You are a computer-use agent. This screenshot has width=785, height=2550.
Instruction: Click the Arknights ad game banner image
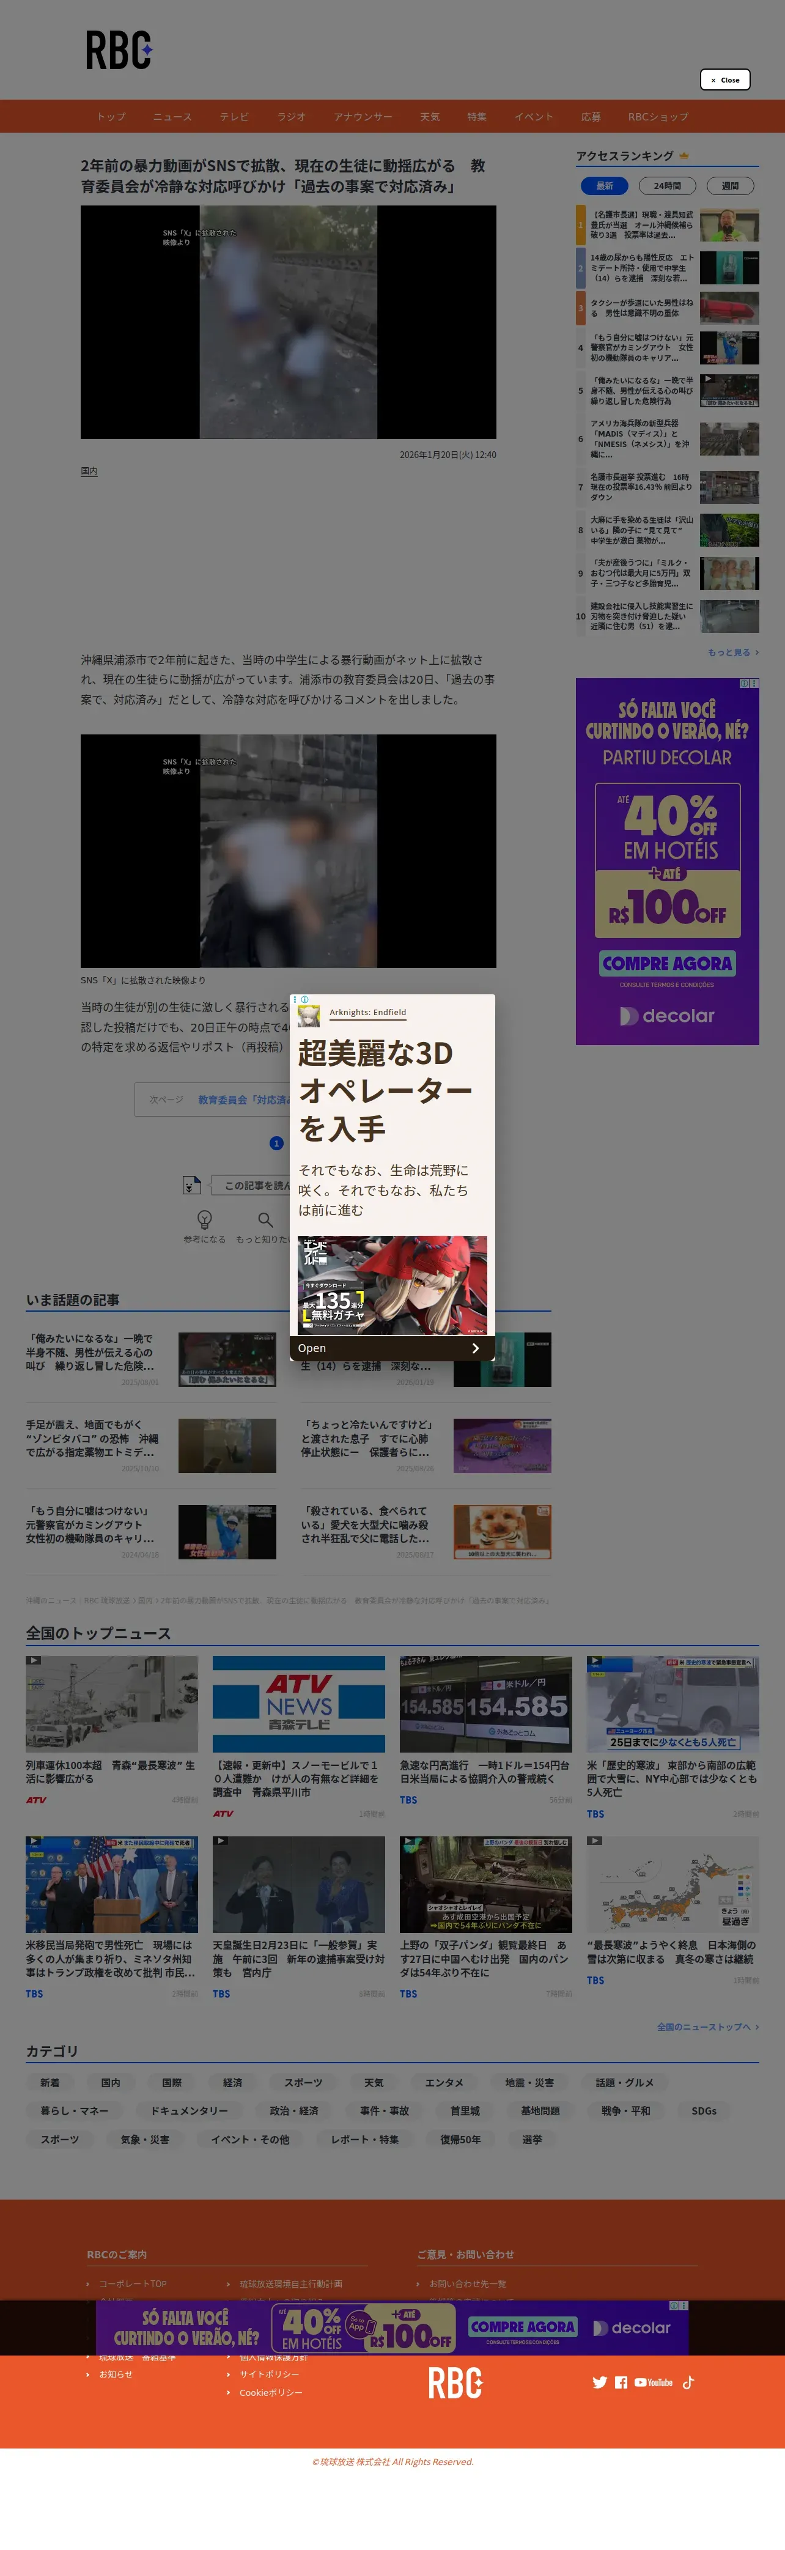pyautogui.click(x=392, y=1285)
